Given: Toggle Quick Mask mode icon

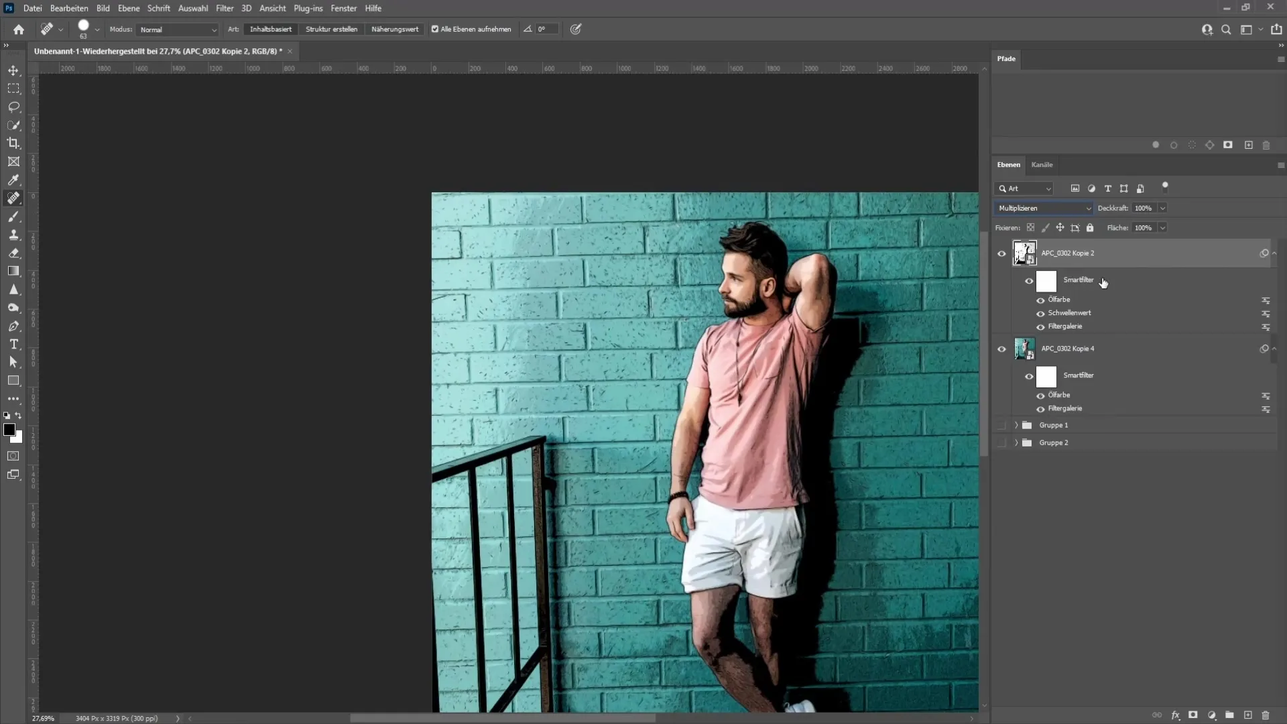Looking at the screenshot, I should pyautogui.click(x=13, y=456).
